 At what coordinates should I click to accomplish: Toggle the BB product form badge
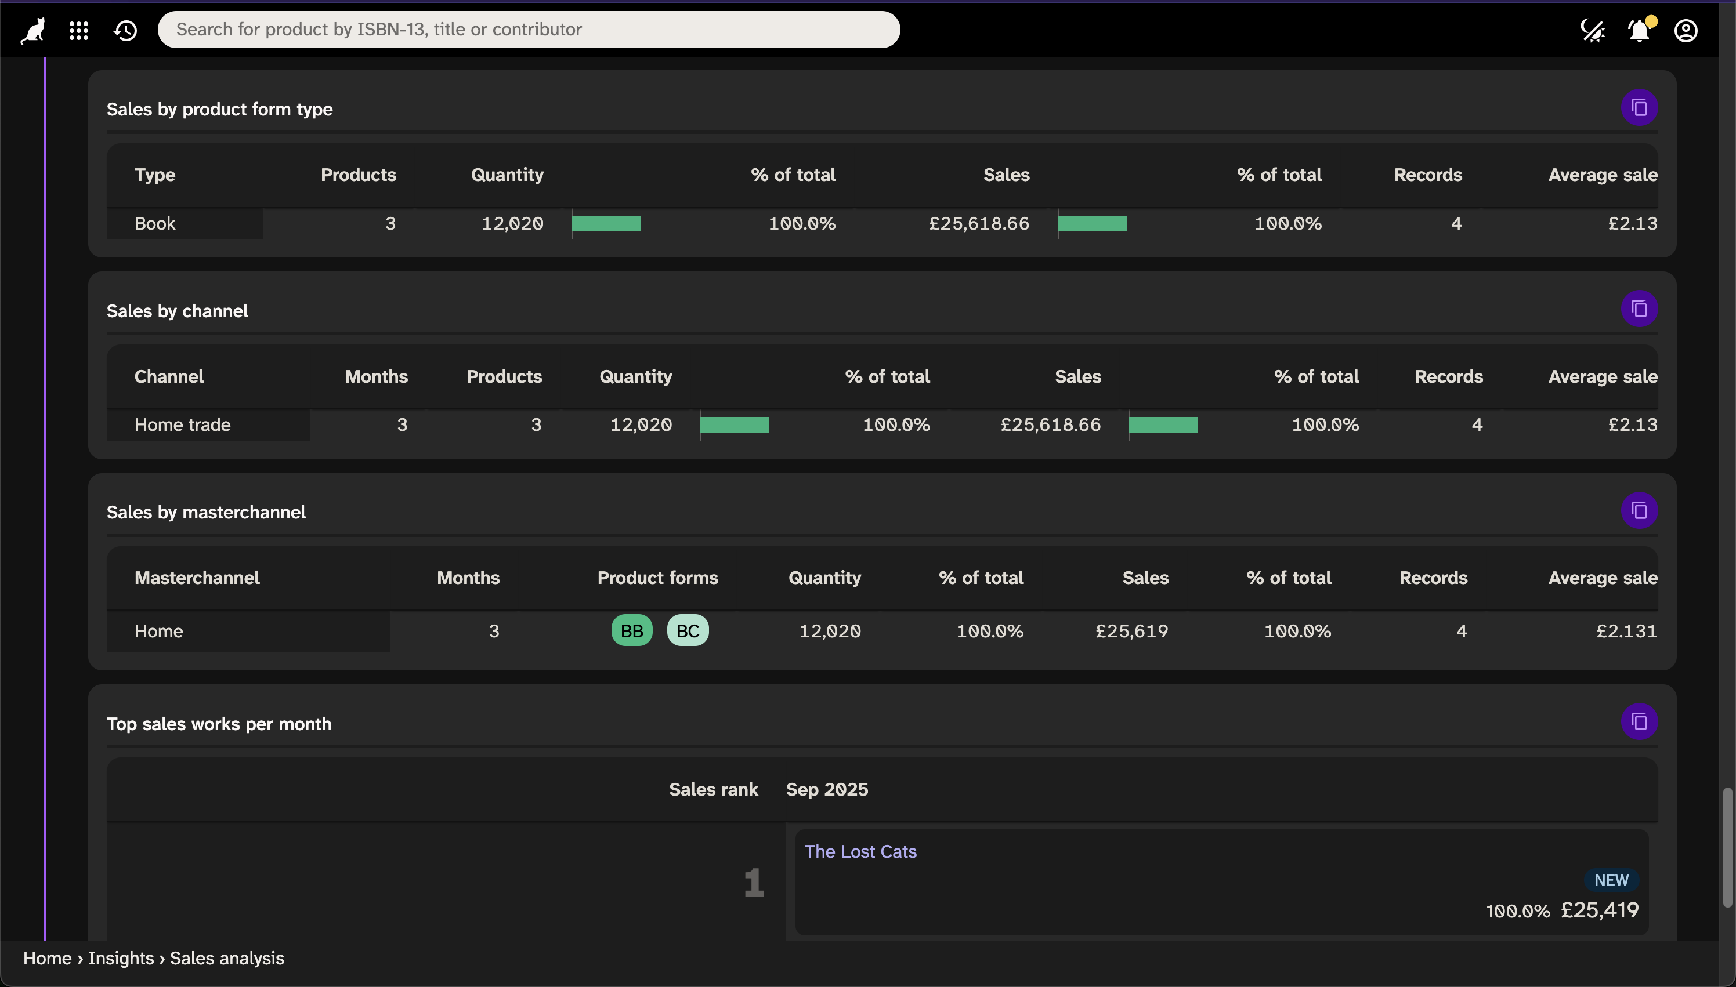(631, 630)
